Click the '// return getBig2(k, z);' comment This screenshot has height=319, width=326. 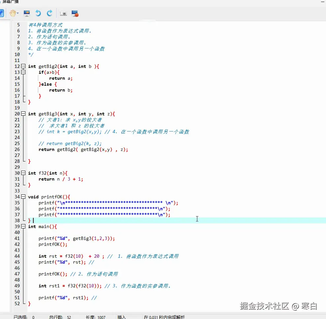(x=70, y=143)
